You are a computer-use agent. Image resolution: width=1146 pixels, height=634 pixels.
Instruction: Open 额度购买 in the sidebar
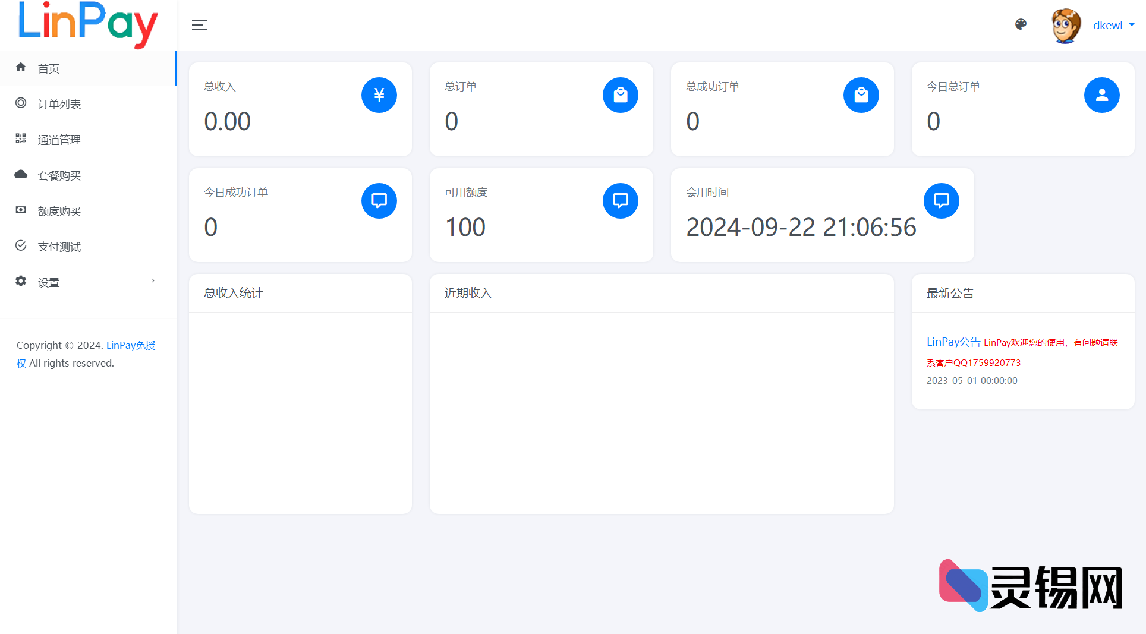(x=59, y=212)
